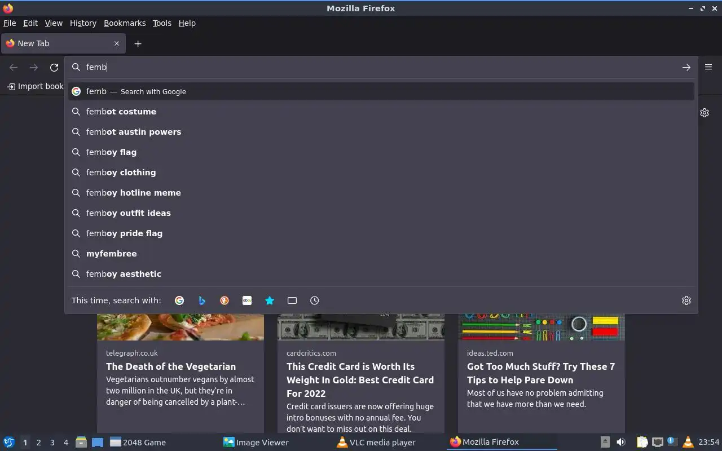Open the Edit menu

pos(30,23)
